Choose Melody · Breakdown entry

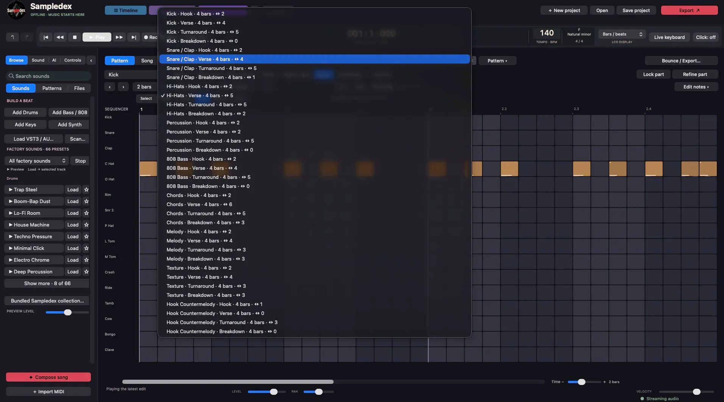314,259
